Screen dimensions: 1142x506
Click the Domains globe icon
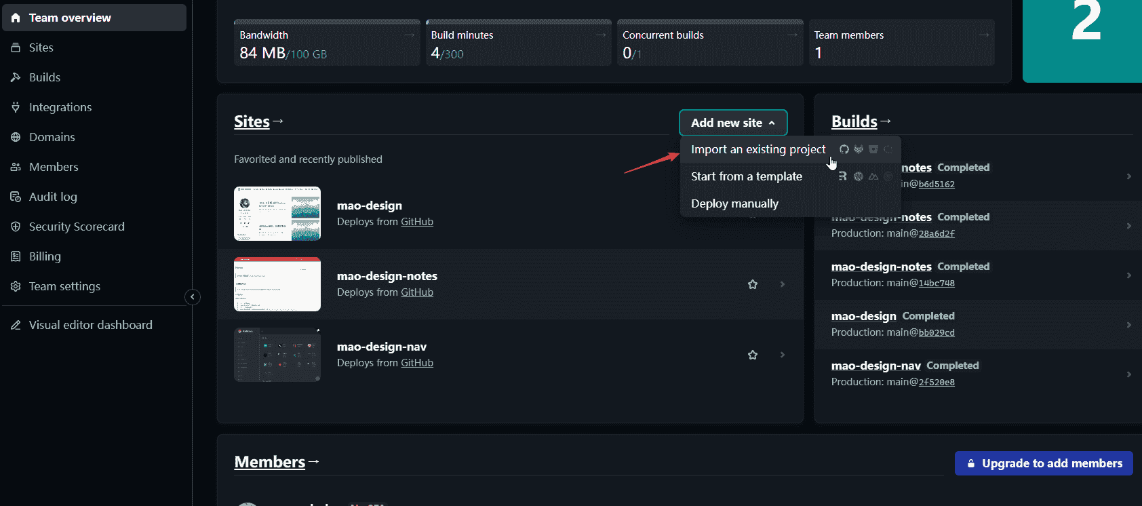point(16,137)
